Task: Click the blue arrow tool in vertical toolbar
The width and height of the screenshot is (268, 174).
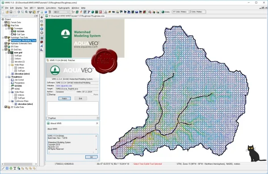Action: pos(42,46)
